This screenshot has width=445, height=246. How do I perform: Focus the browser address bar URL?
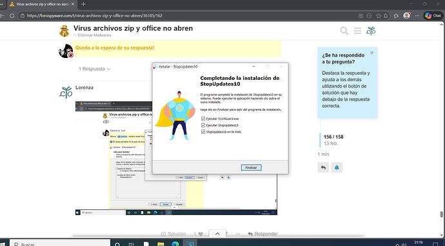95,16
